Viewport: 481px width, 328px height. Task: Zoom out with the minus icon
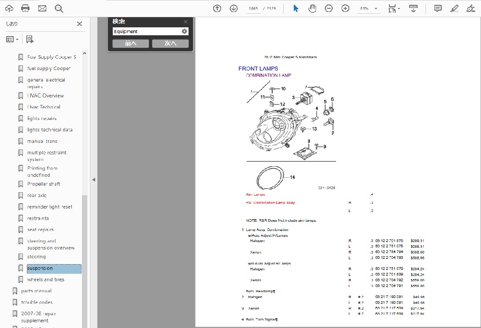click(x=329, y=8)
